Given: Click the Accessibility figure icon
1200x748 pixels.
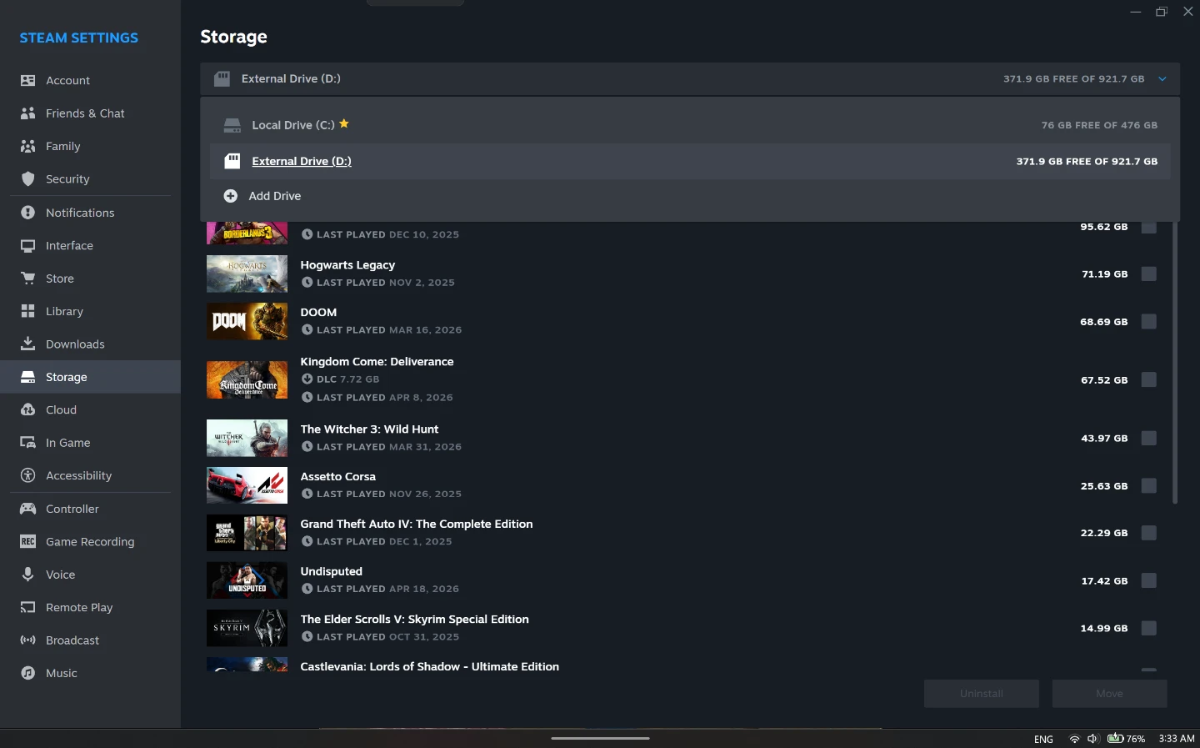Looking at the screenshot, I should pyautogui.click(x=27, y=475).
